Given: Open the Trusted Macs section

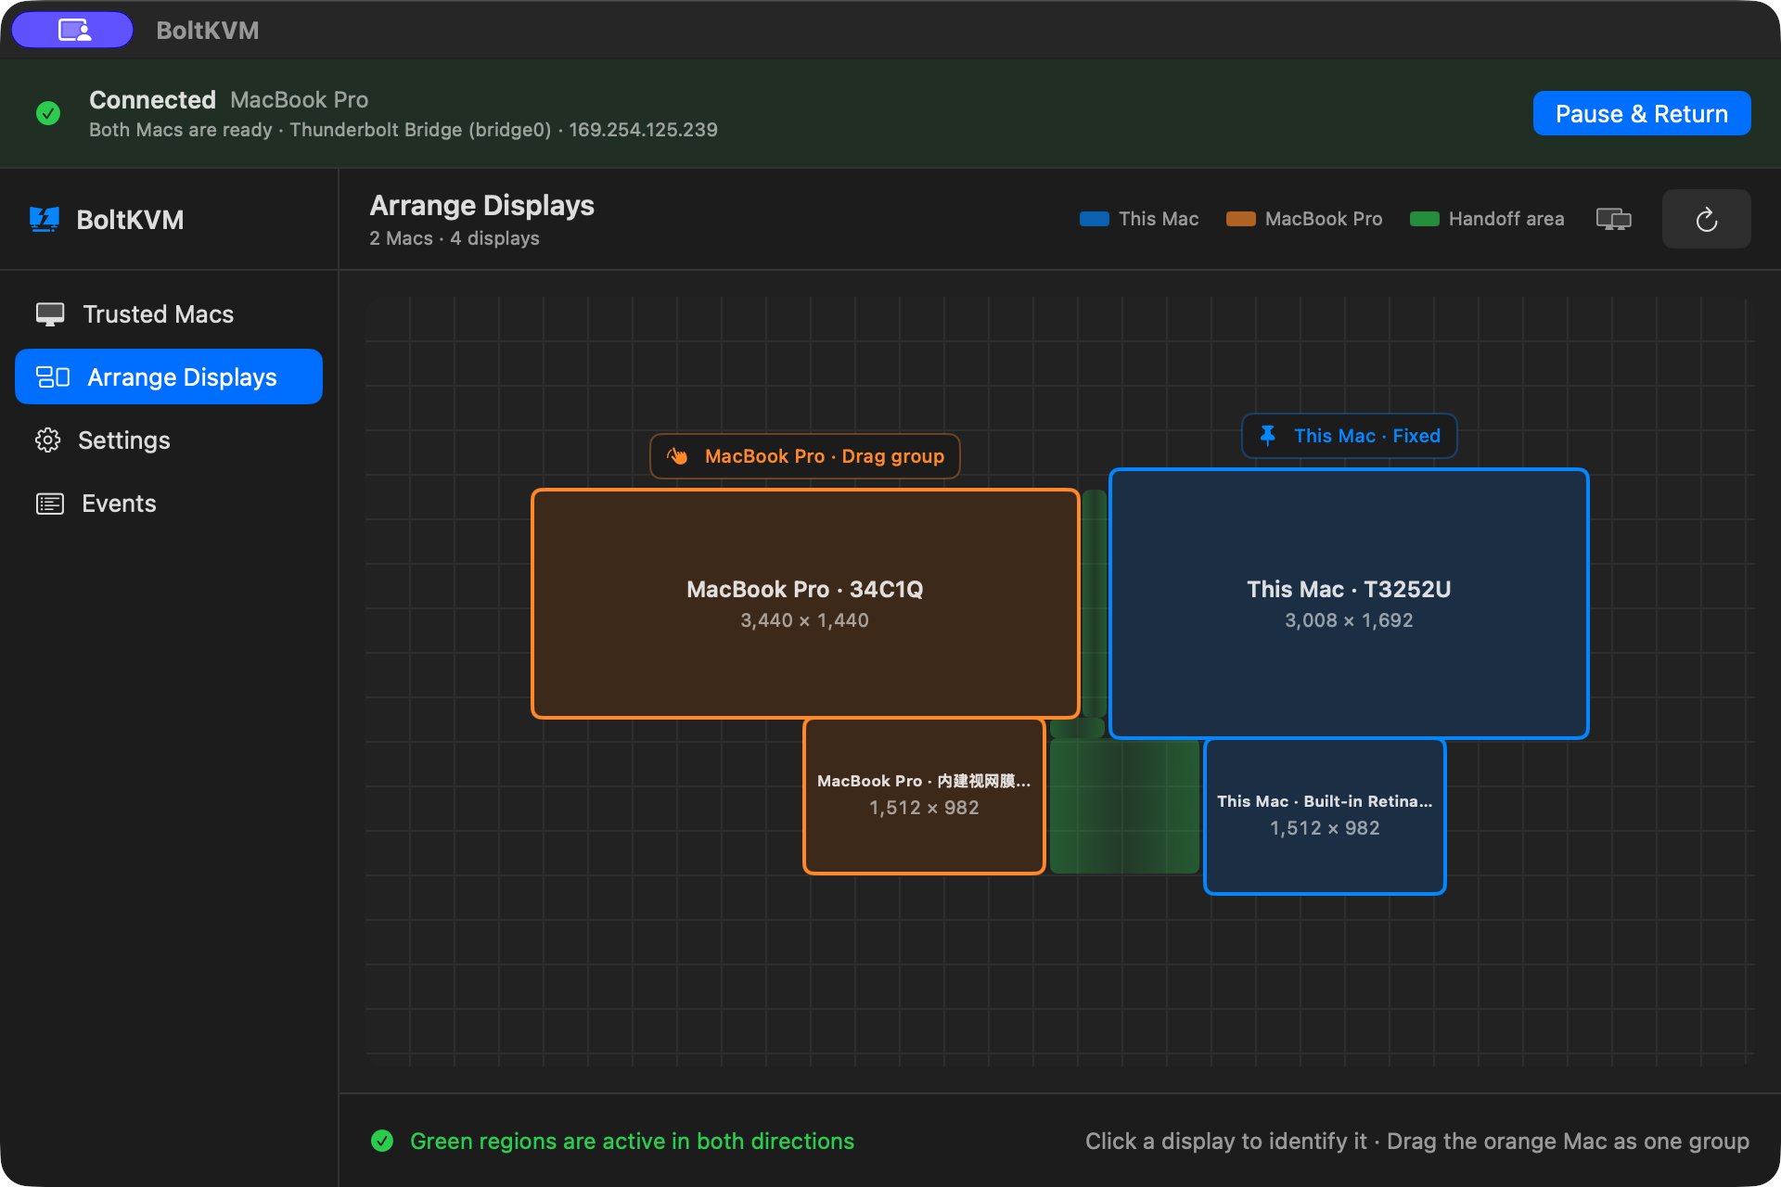Looking at the screenshot, I should click(169, 314).
